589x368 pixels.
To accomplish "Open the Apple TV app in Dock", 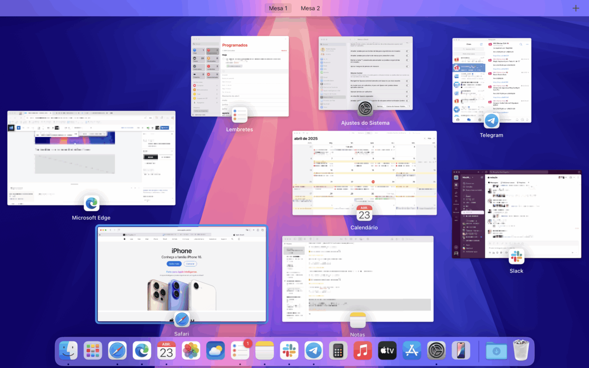I will pyautogui.click(x=388, y=351).
